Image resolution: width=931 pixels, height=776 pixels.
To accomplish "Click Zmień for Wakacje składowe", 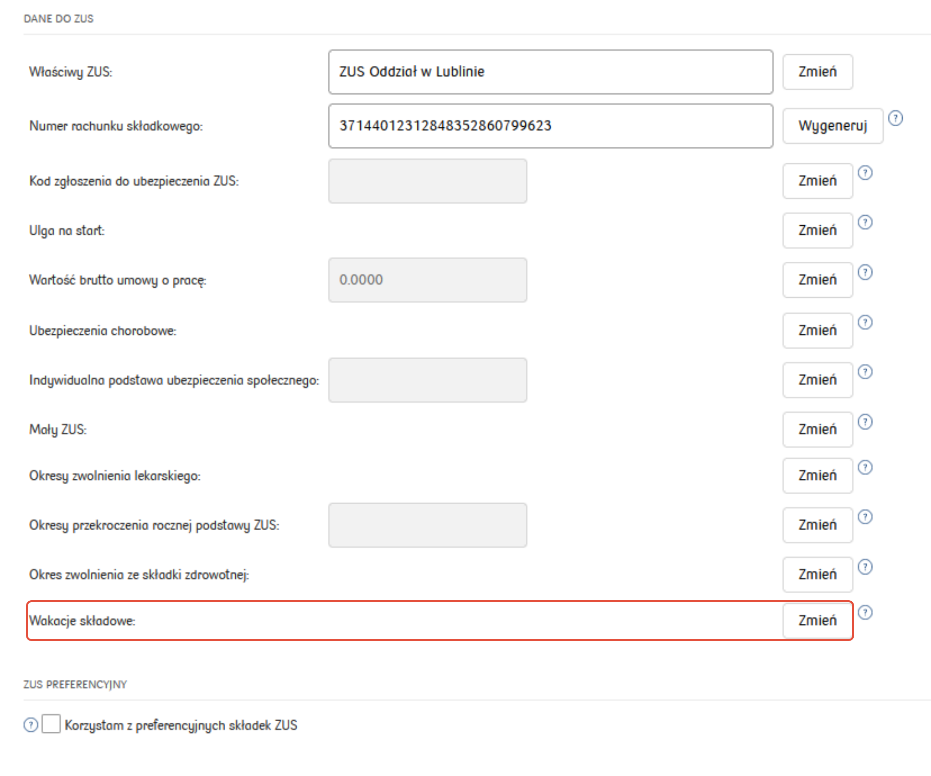I will click(x=817, y=620).
